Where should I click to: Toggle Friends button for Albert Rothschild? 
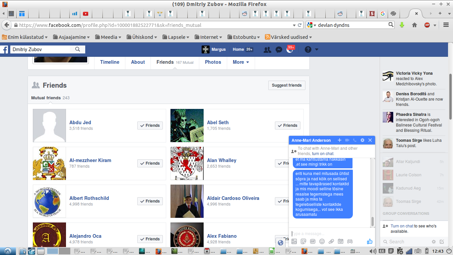[150, 201]
